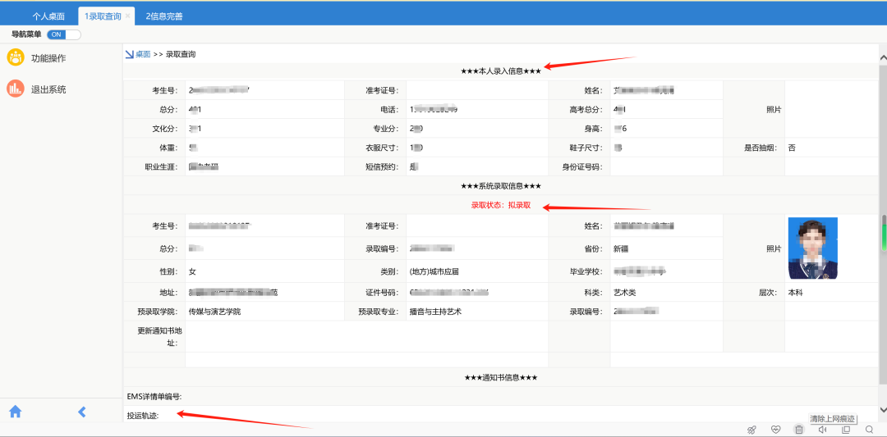Mute sound with the speaker icon
This screenshot has height=437, width=887.
[x=822, y=430]
